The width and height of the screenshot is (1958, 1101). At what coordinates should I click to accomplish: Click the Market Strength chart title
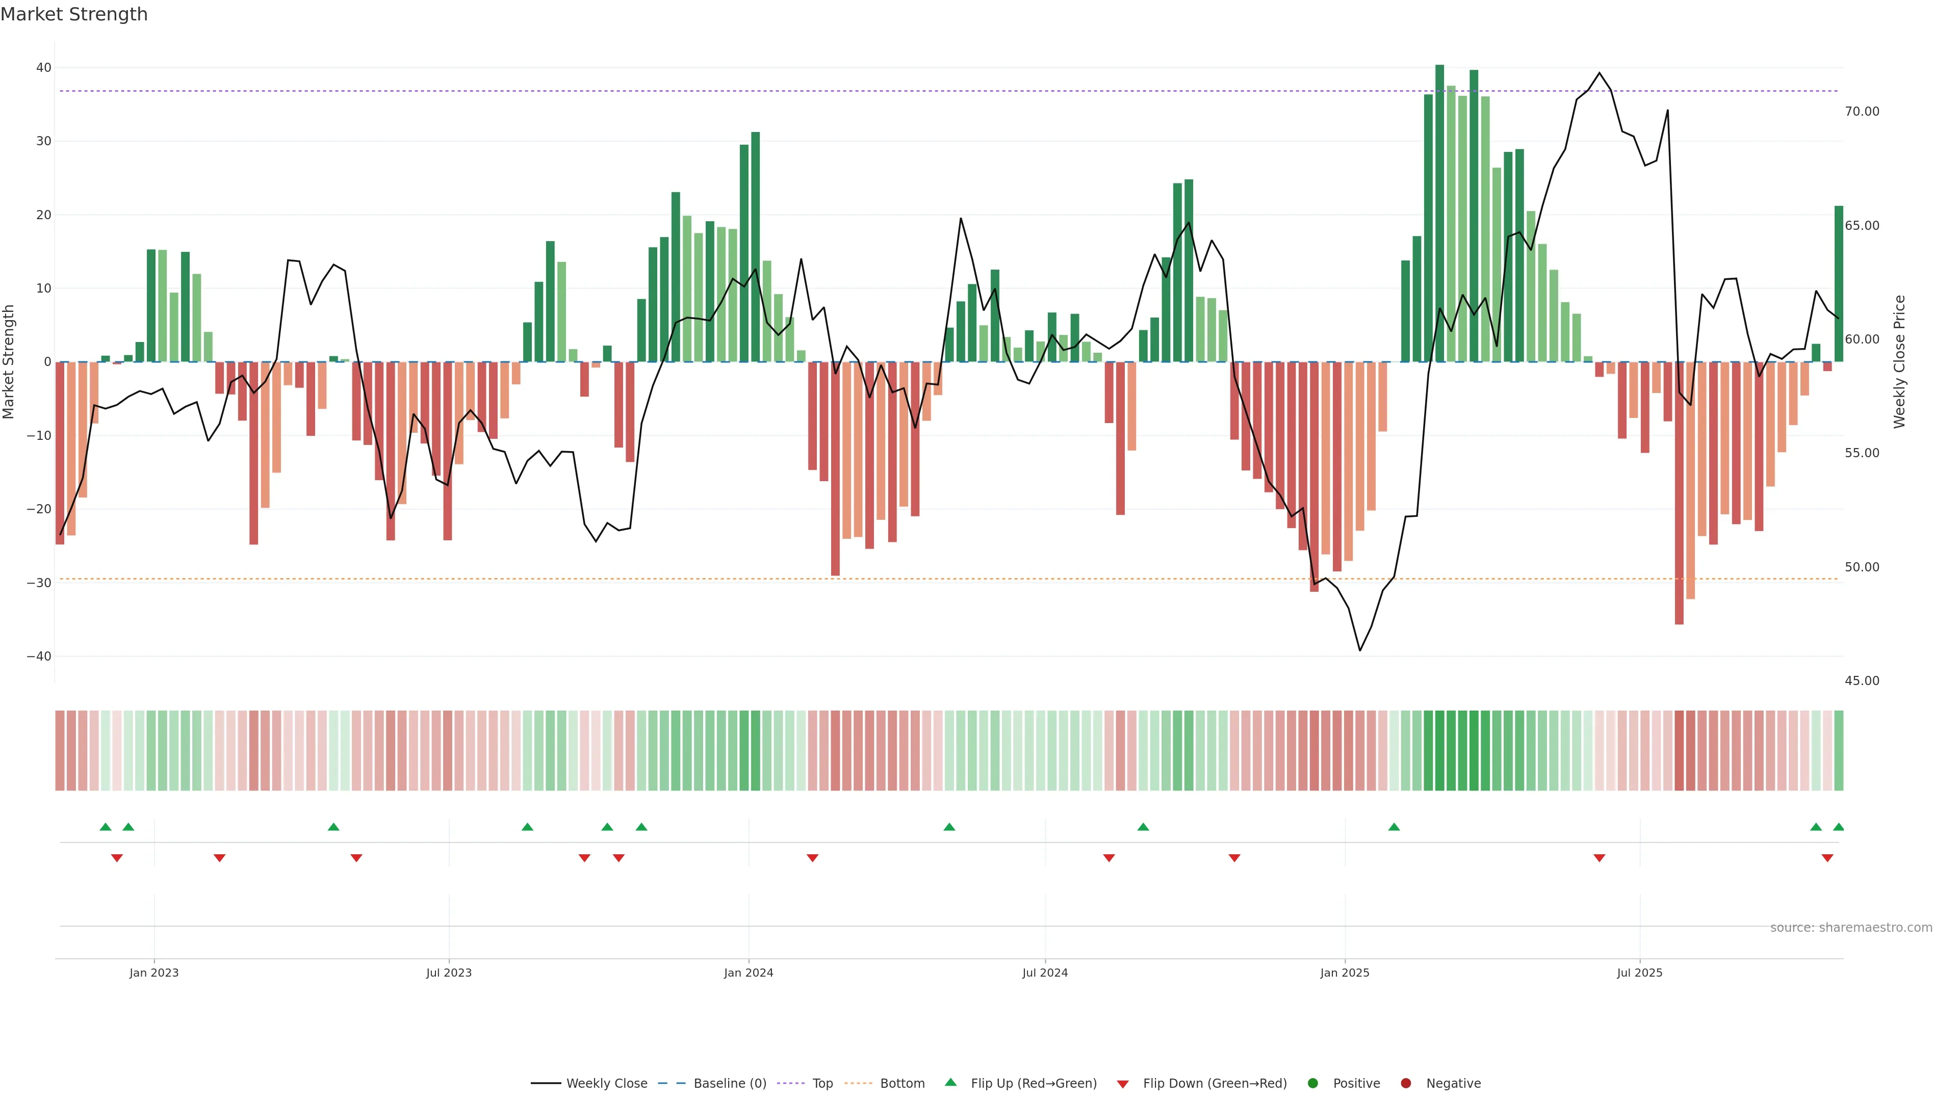74,14
